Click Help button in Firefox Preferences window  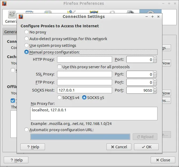tap(16, 160)
